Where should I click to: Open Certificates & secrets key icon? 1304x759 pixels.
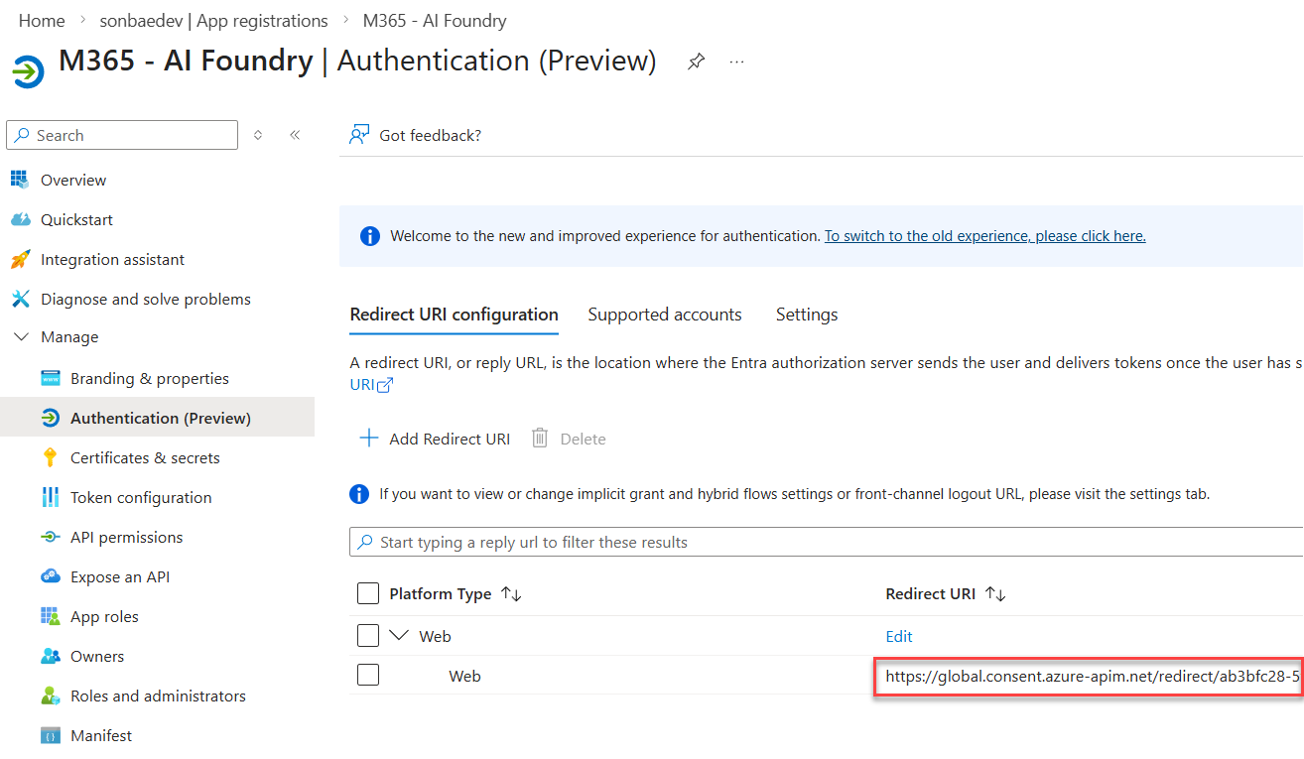(51, 457)
